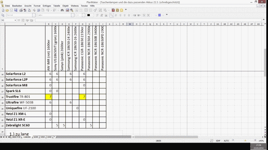Click the Open file folder icon
Screen dimensions: 268x150
point(7,10)
